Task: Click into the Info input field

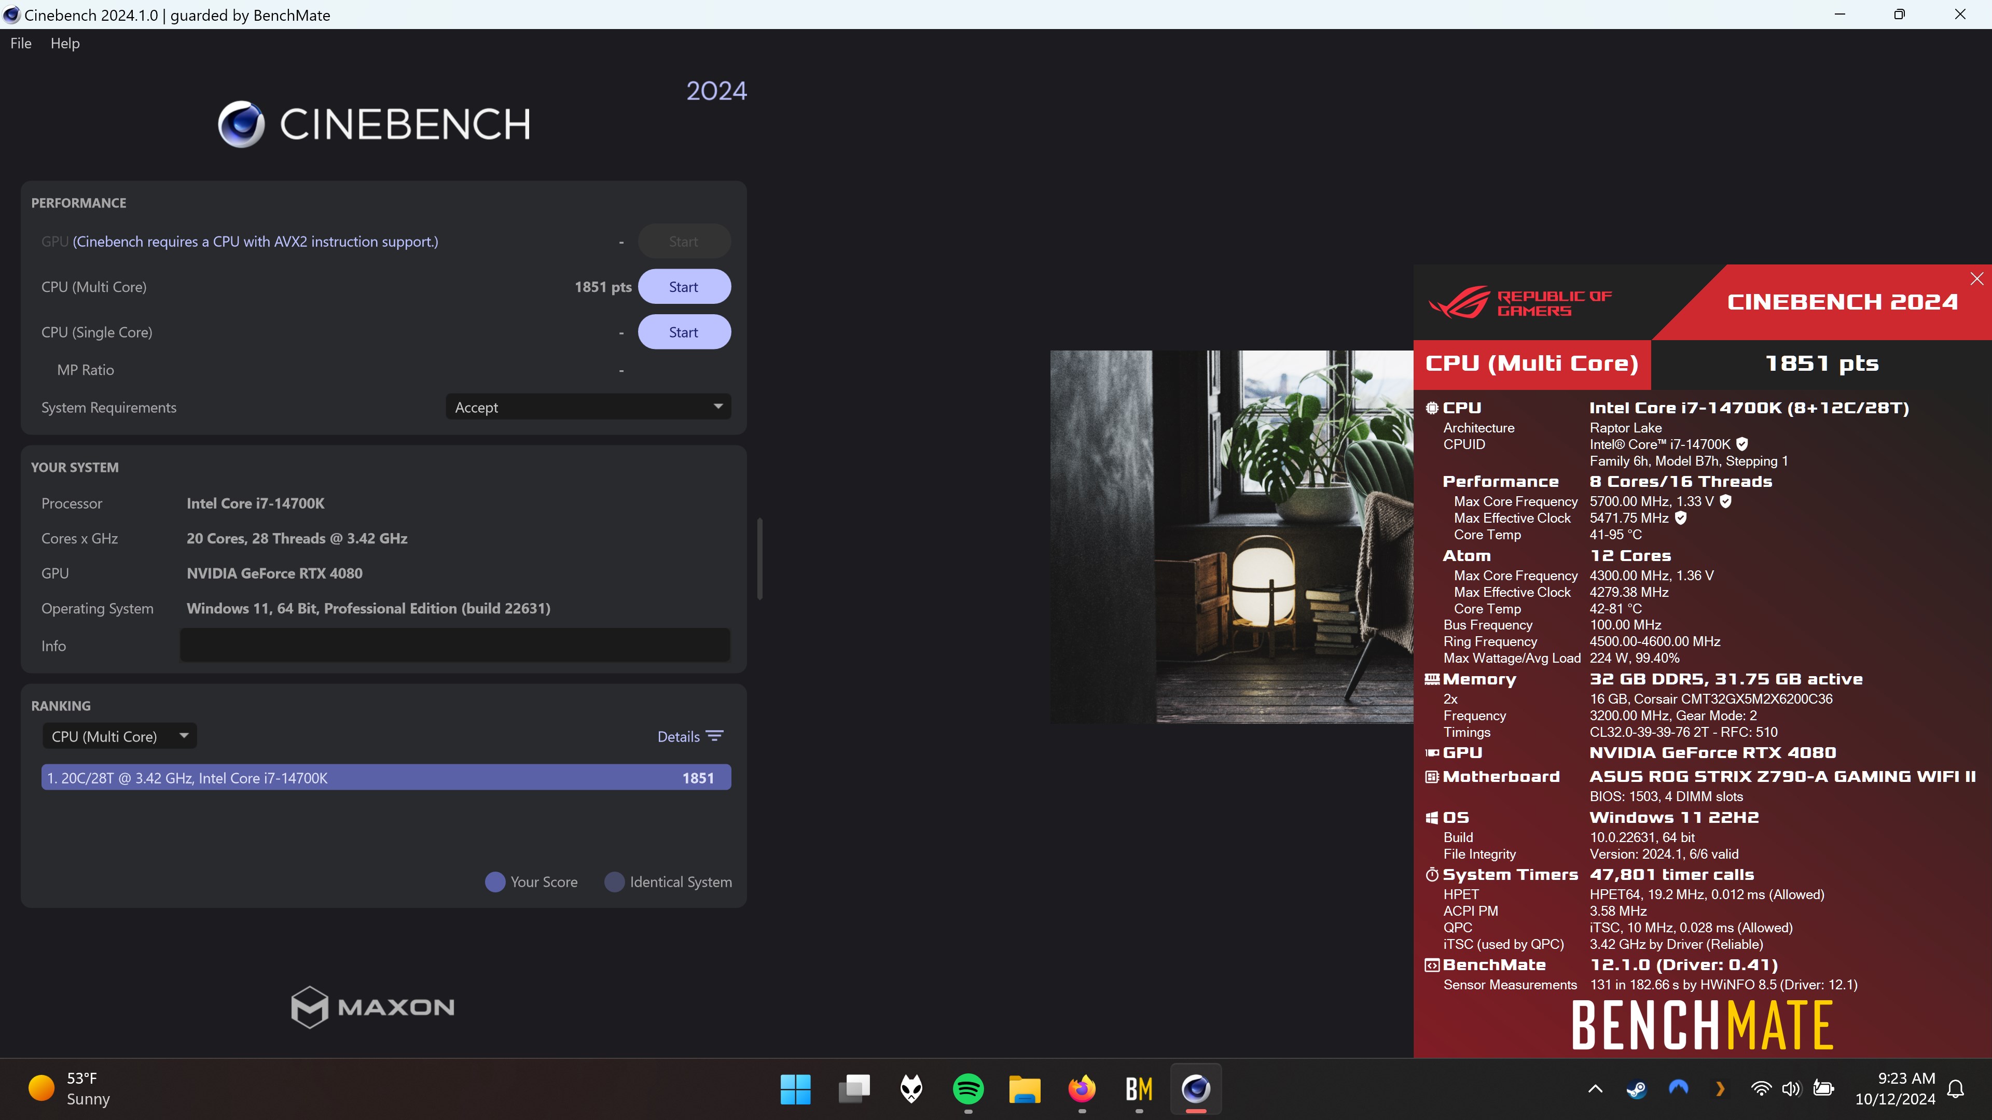Action: click(455, 646)
